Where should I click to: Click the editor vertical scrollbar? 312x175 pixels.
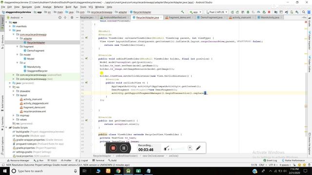[x=306, y=104]
